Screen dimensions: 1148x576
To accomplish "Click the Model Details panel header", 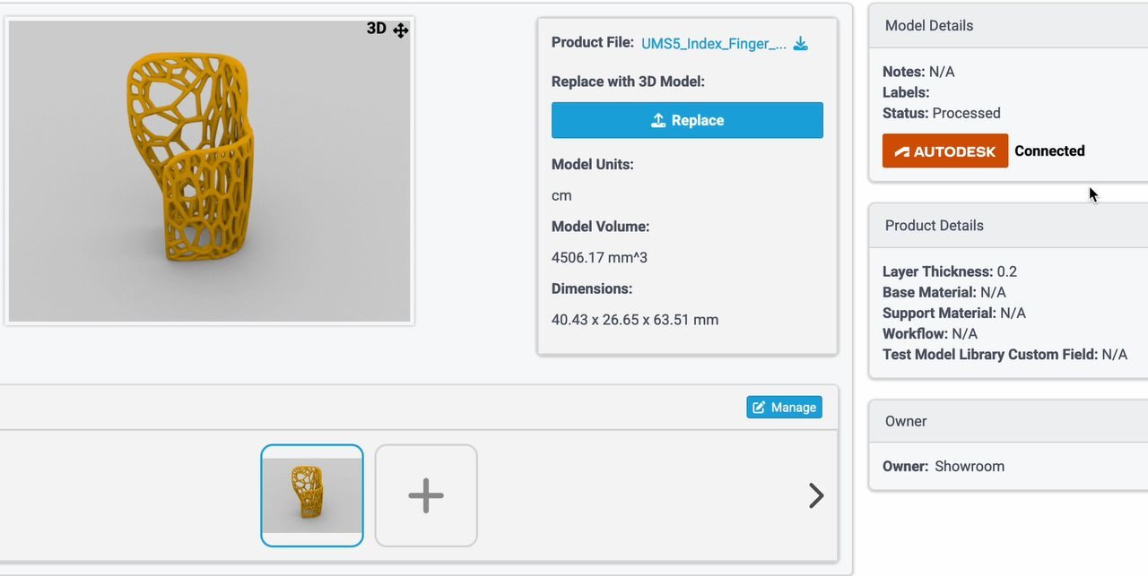I will pyautogui.click(x=929, y=25).
